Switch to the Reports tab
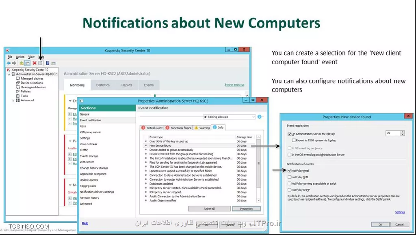Screen dimensions: 416x235 [x=127, y=85]
